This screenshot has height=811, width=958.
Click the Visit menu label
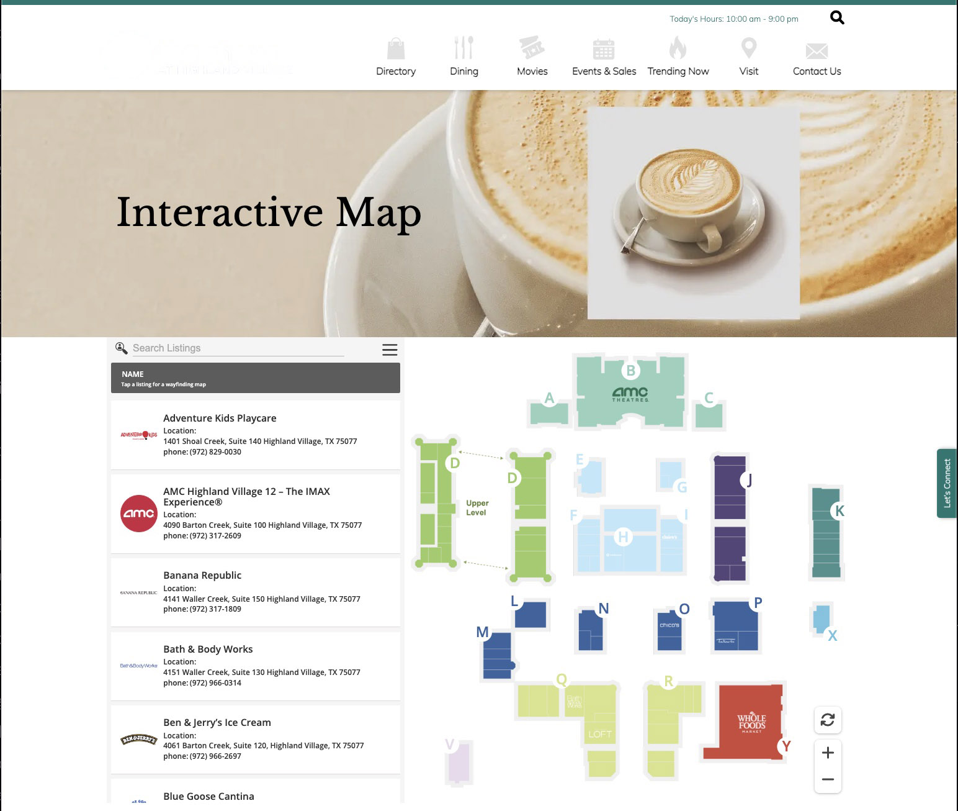click(x=749, y=71)
